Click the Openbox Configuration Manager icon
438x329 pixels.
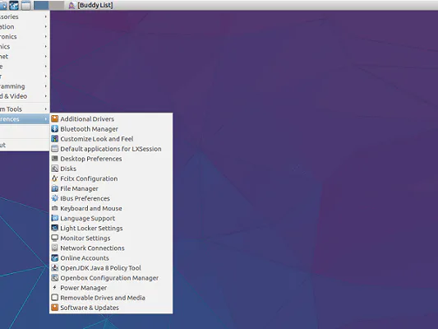pyautogui.click(x=55, y=277)
